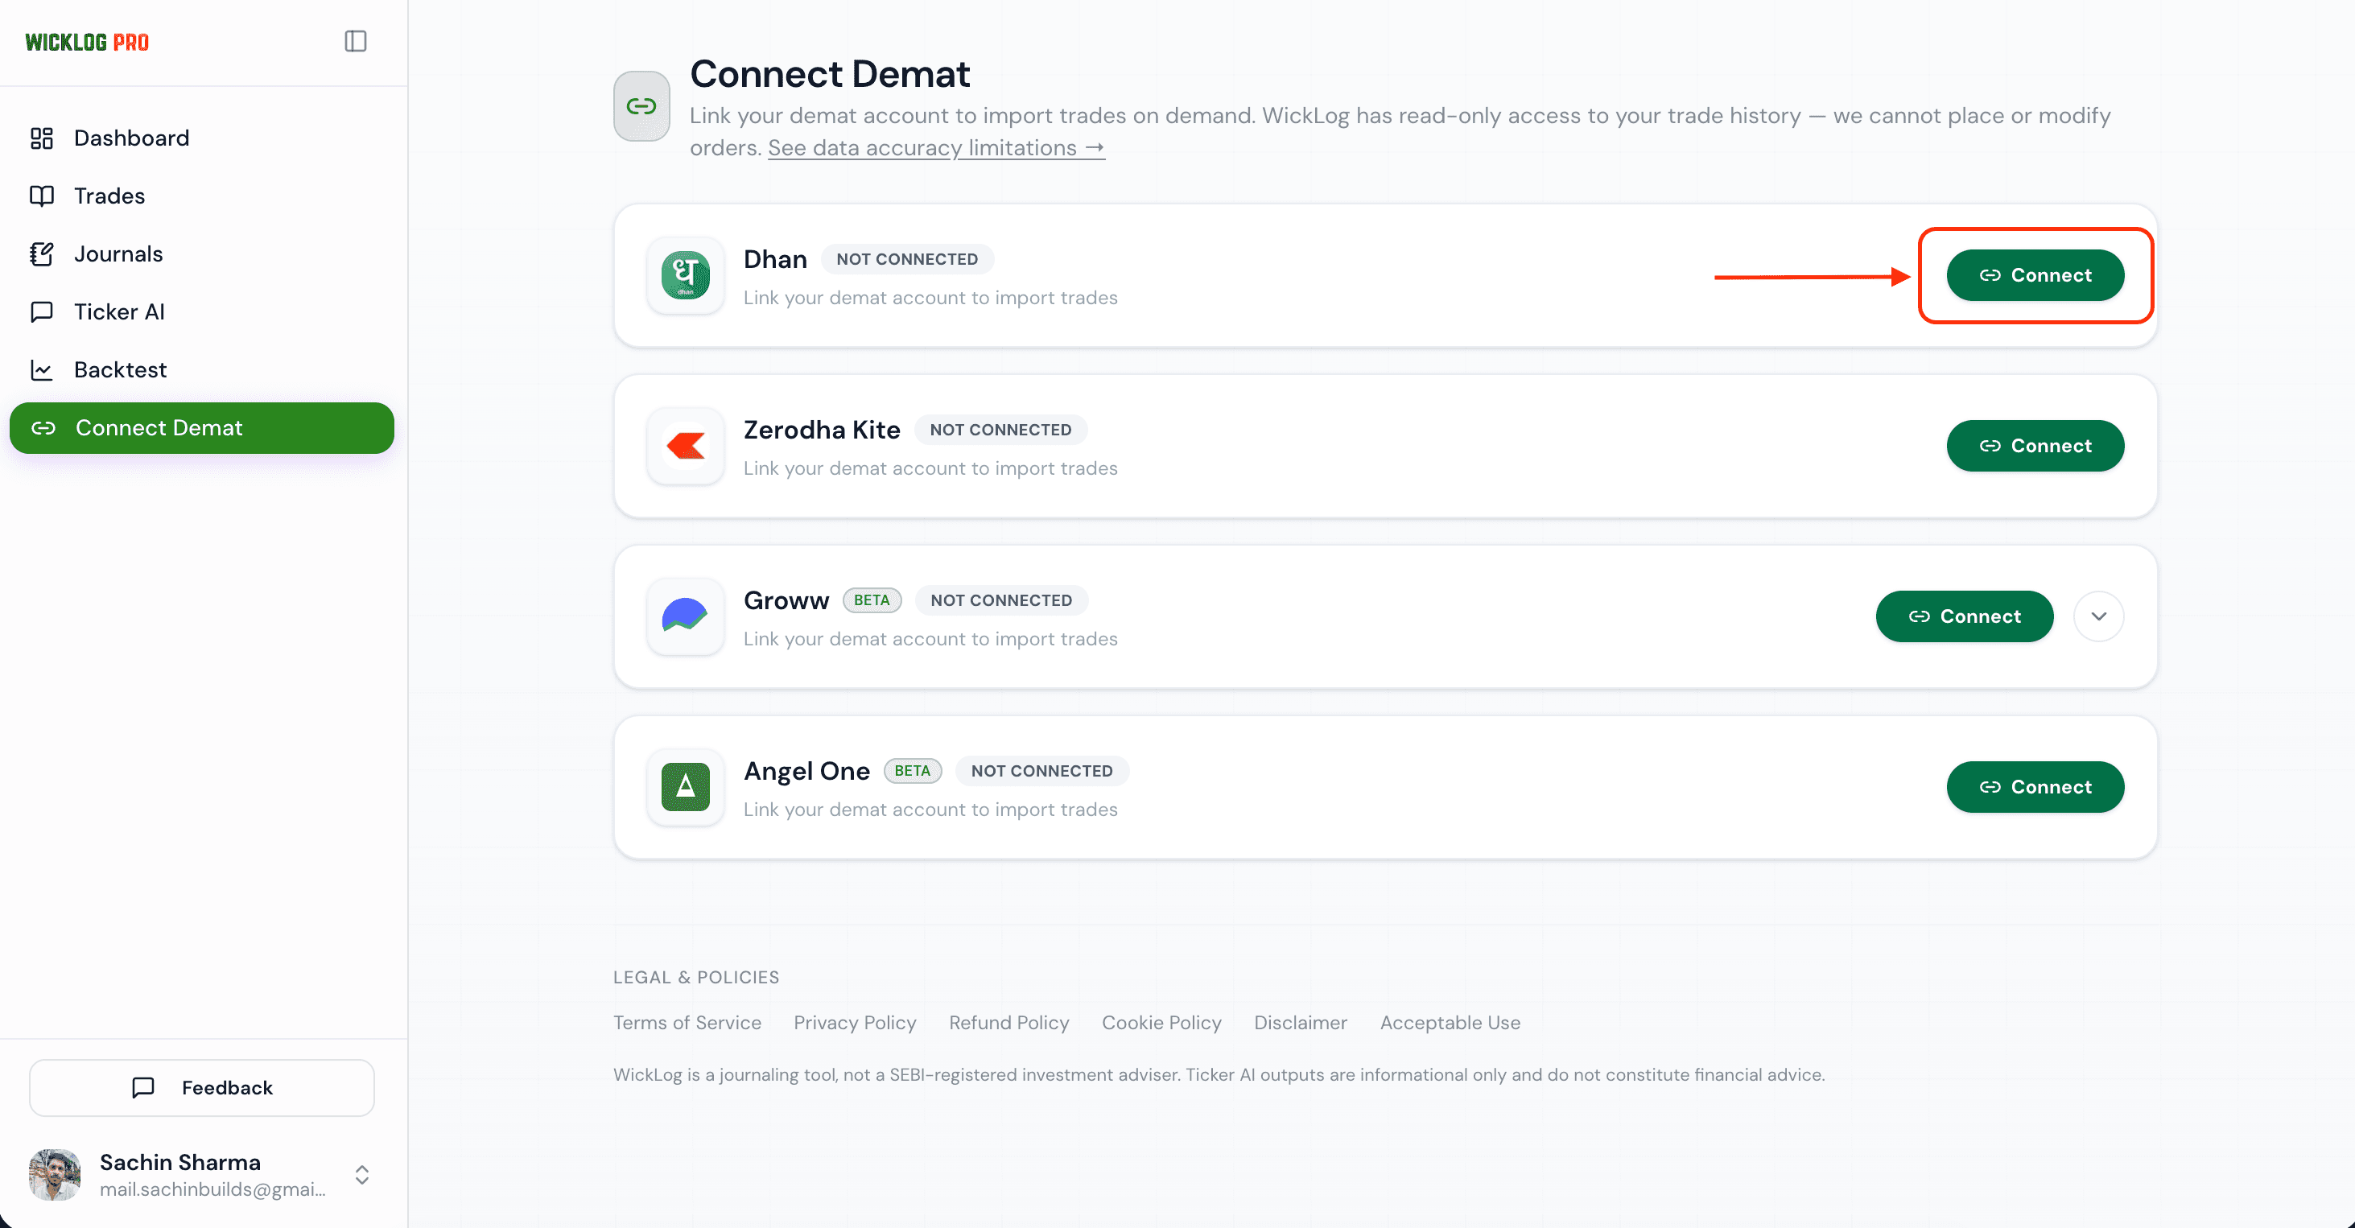Open the Backtest page
2355x1228 pixels.
tap(201, 369)
